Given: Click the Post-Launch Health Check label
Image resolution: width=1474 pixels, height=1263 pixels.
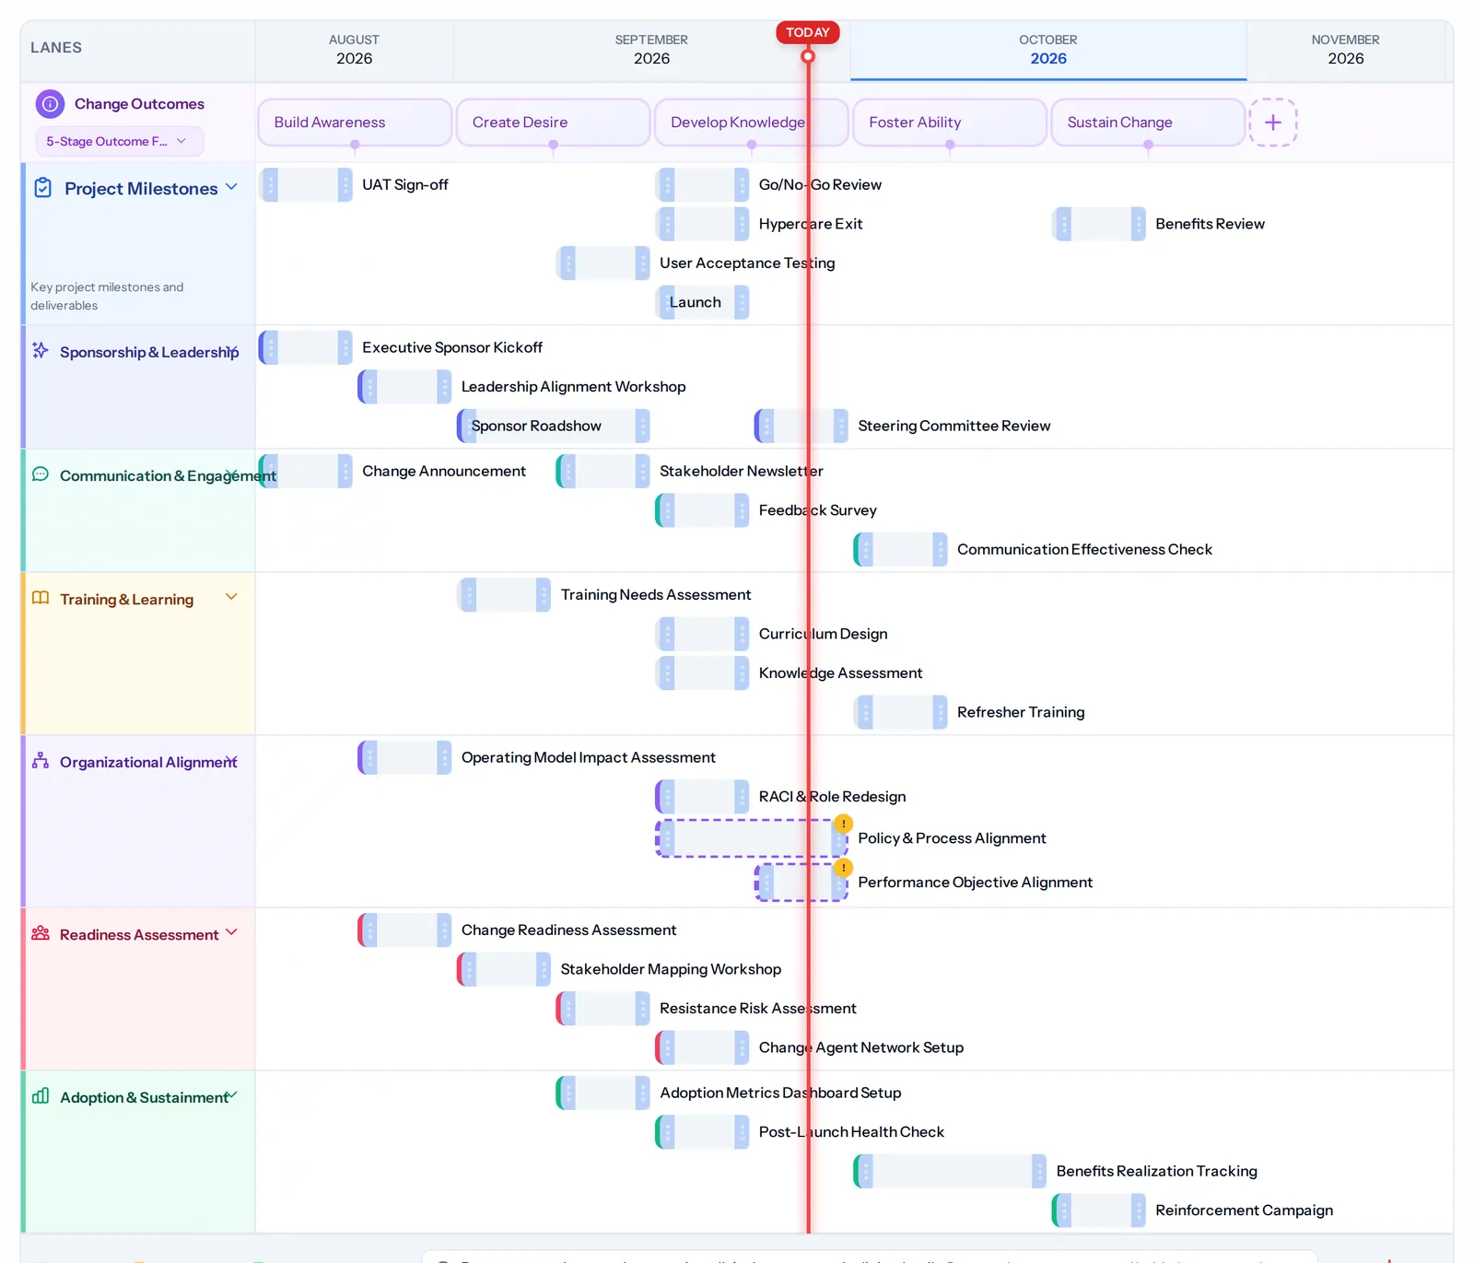Looking at the screenshot, I should (x=851, y=1132).
